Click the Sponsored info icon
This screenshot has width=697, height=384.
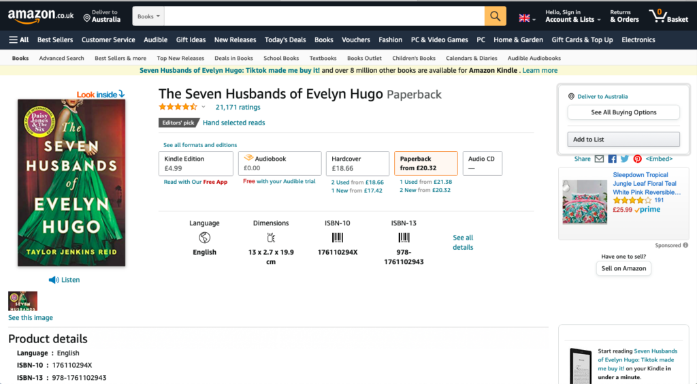point(685,245)
